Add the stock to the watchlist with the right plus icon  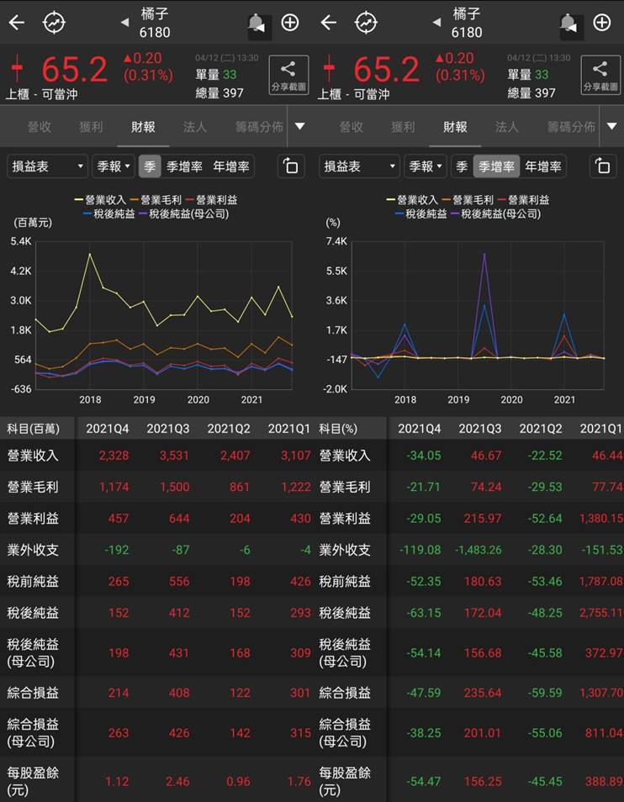pyautogui.click(x=602, y=23)
